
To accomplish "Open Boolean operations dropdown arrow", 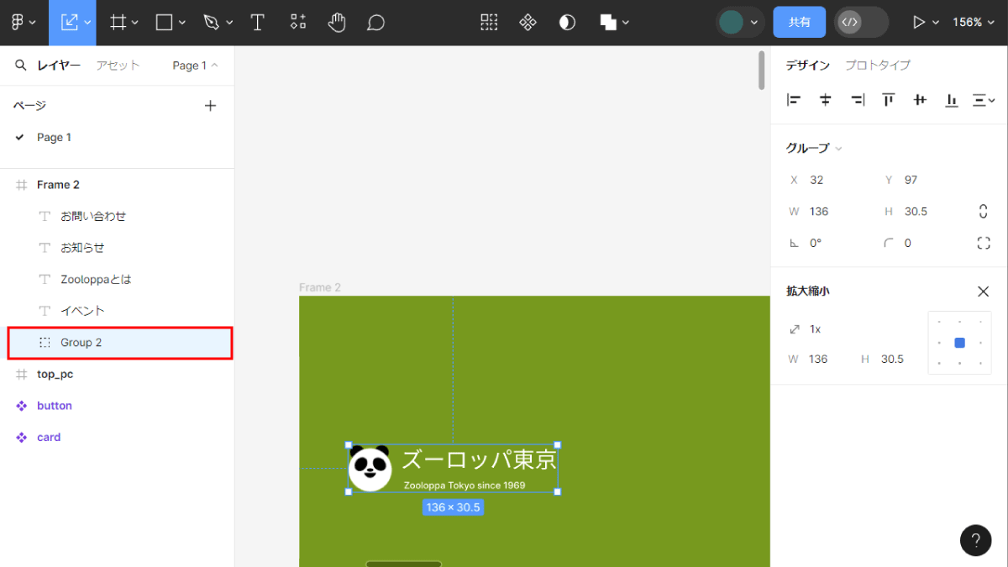I will [x=626, y=23].
